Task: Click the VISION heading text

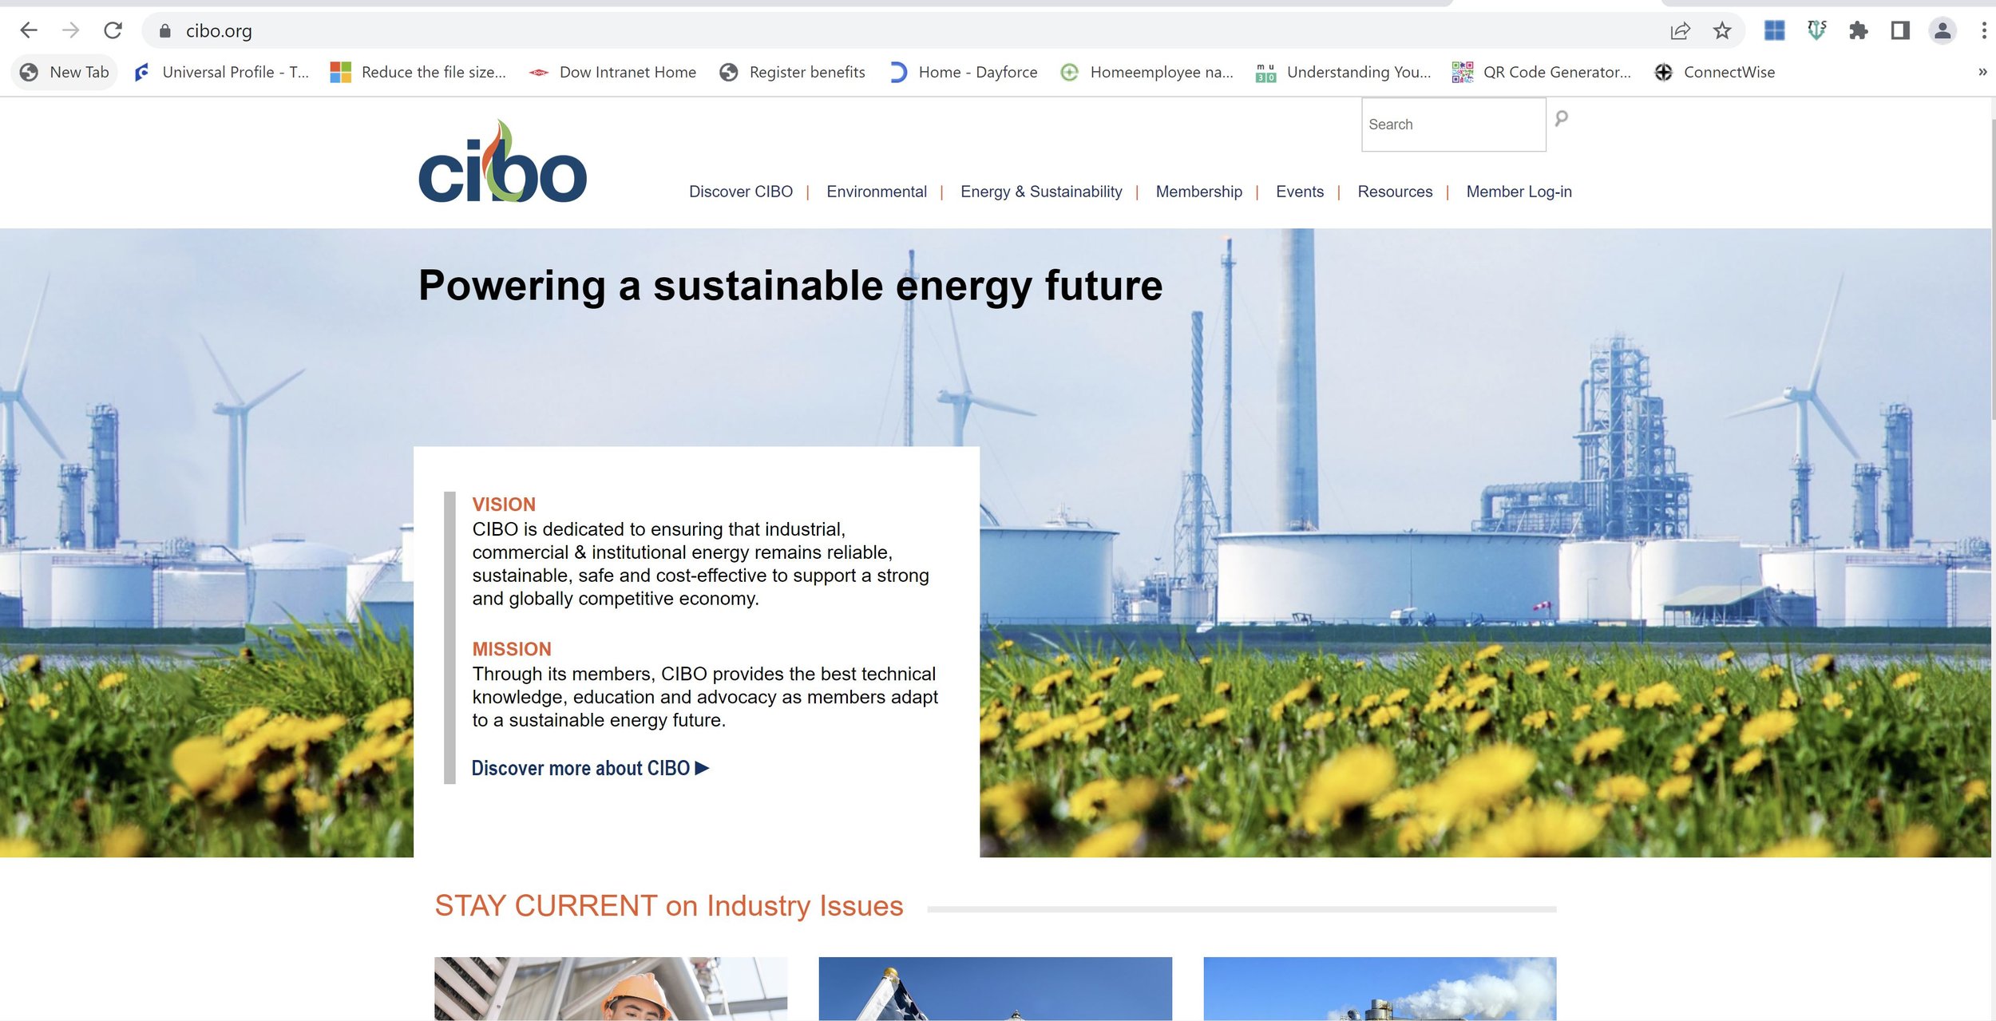Action: point(504,505)
